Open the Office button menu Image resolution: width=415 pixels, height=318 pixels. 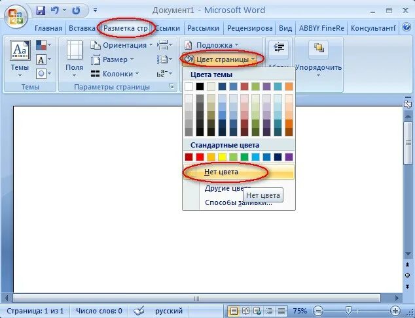(16, 16)
